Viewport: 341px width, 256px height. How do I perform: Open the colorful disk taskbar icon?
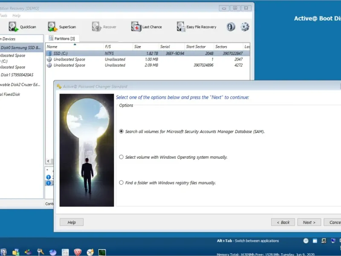coord(28,252)
